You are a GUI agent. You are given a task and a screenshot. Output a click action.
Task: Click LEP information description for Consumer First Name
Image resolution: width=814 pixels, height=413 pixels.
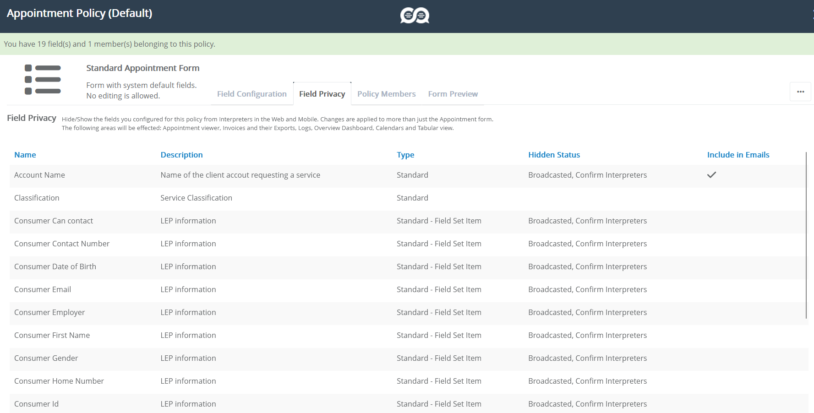point(188,335)
